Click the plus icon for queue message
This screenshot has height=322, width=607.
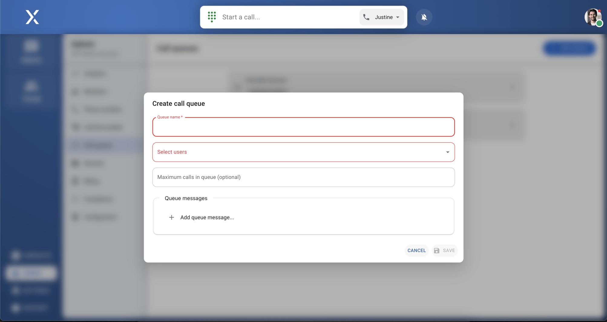coord(172,217)
